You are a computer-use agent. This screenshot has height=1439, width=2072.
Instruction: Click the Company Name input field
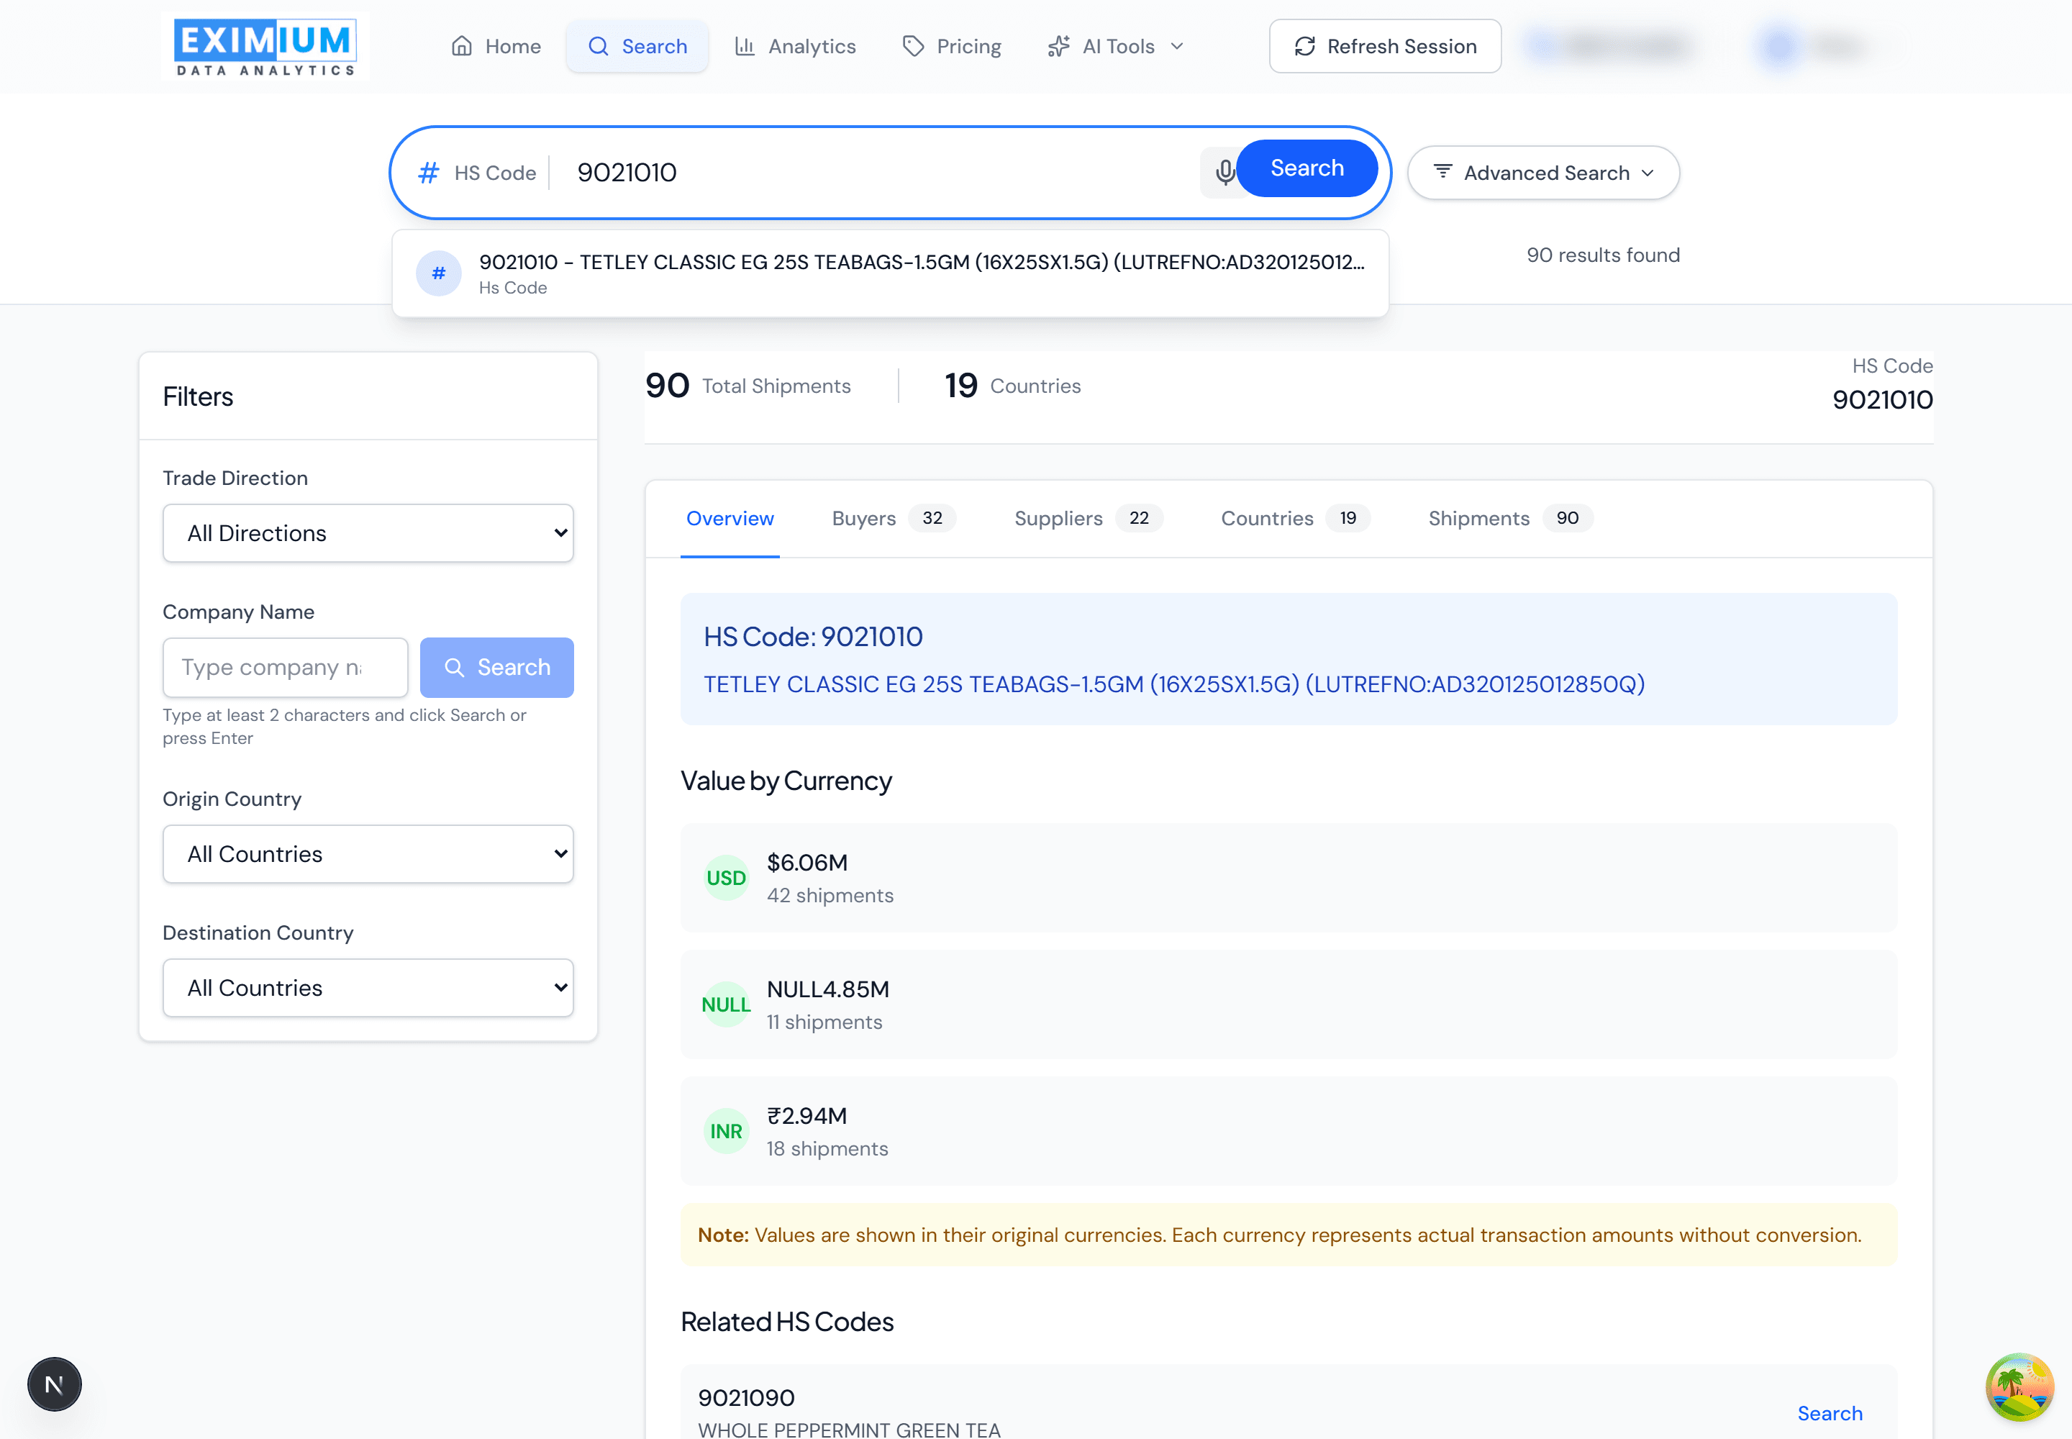click(x=285, y=667)
